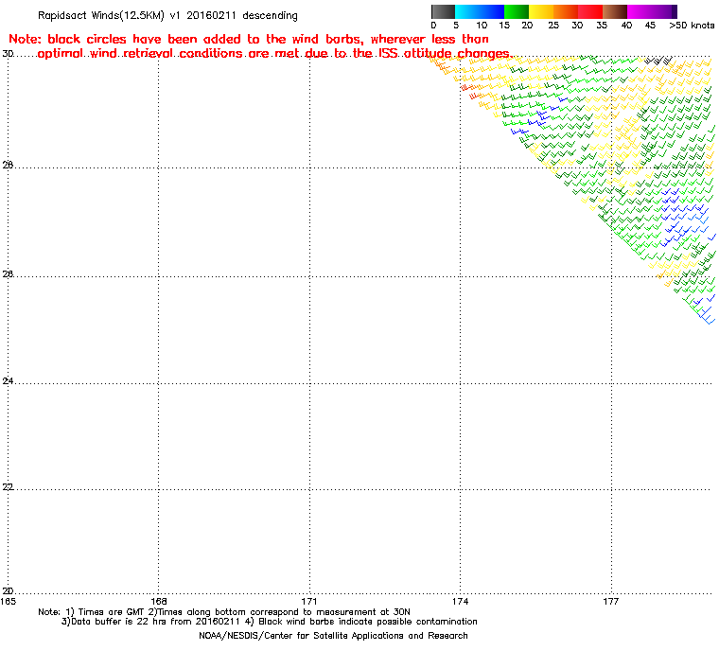Click the red line "optimal wind retrieval conditions"
719x651 pixels.
(275, 54)
